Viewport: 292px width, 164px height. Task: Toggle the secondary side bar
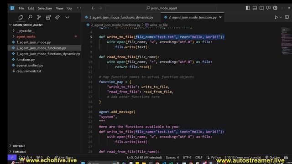pyautogui.click(x=261, y=8)
